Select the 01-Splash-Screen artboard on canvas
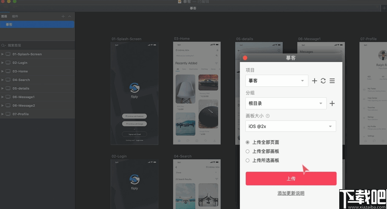The height and width of the screenshot is (209, 387). [134, 93]
